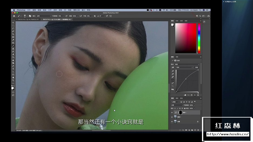The image size is (253, 142).
Task: Toggle pressure for opacity in options bar
Action: point(66,16)
